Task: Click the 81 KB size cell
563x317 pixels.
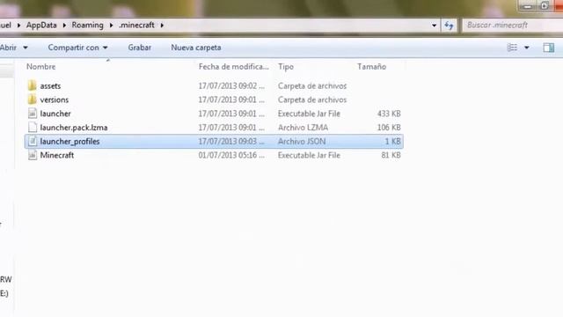Action: tap(391, 155)
